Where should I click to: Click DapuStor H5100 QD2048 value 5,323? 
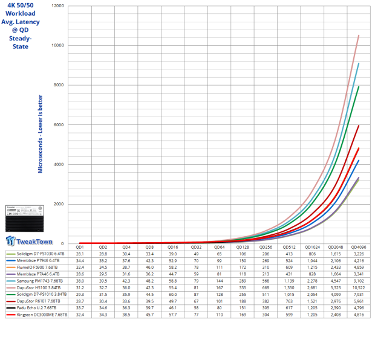click(336, 288)
